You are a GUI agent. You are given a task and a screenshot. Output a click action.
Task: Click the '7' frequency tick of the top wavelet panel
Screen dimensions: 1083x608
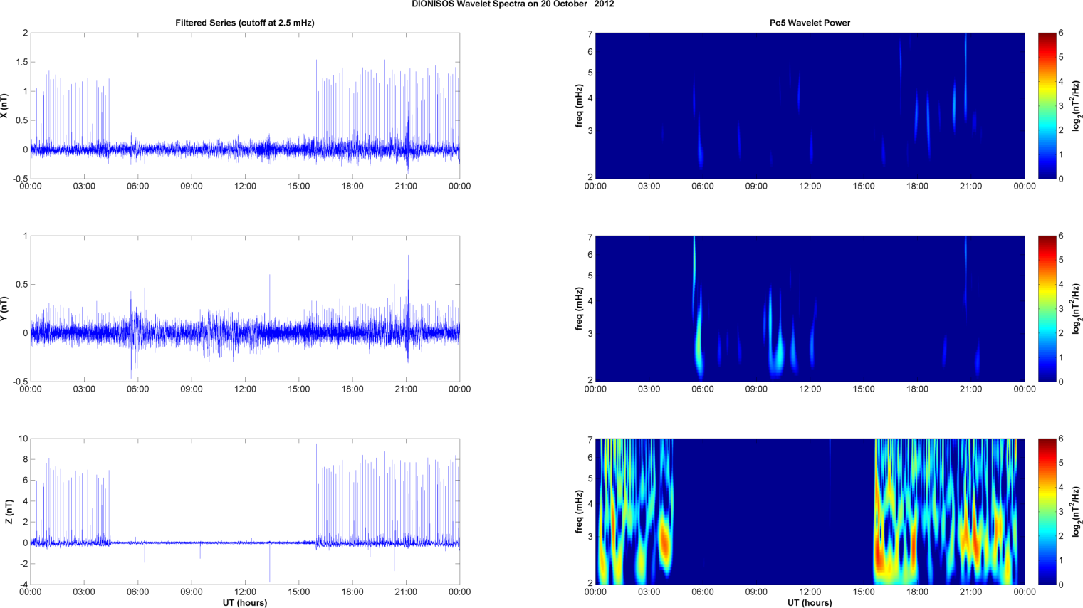(x=590, y=33)
